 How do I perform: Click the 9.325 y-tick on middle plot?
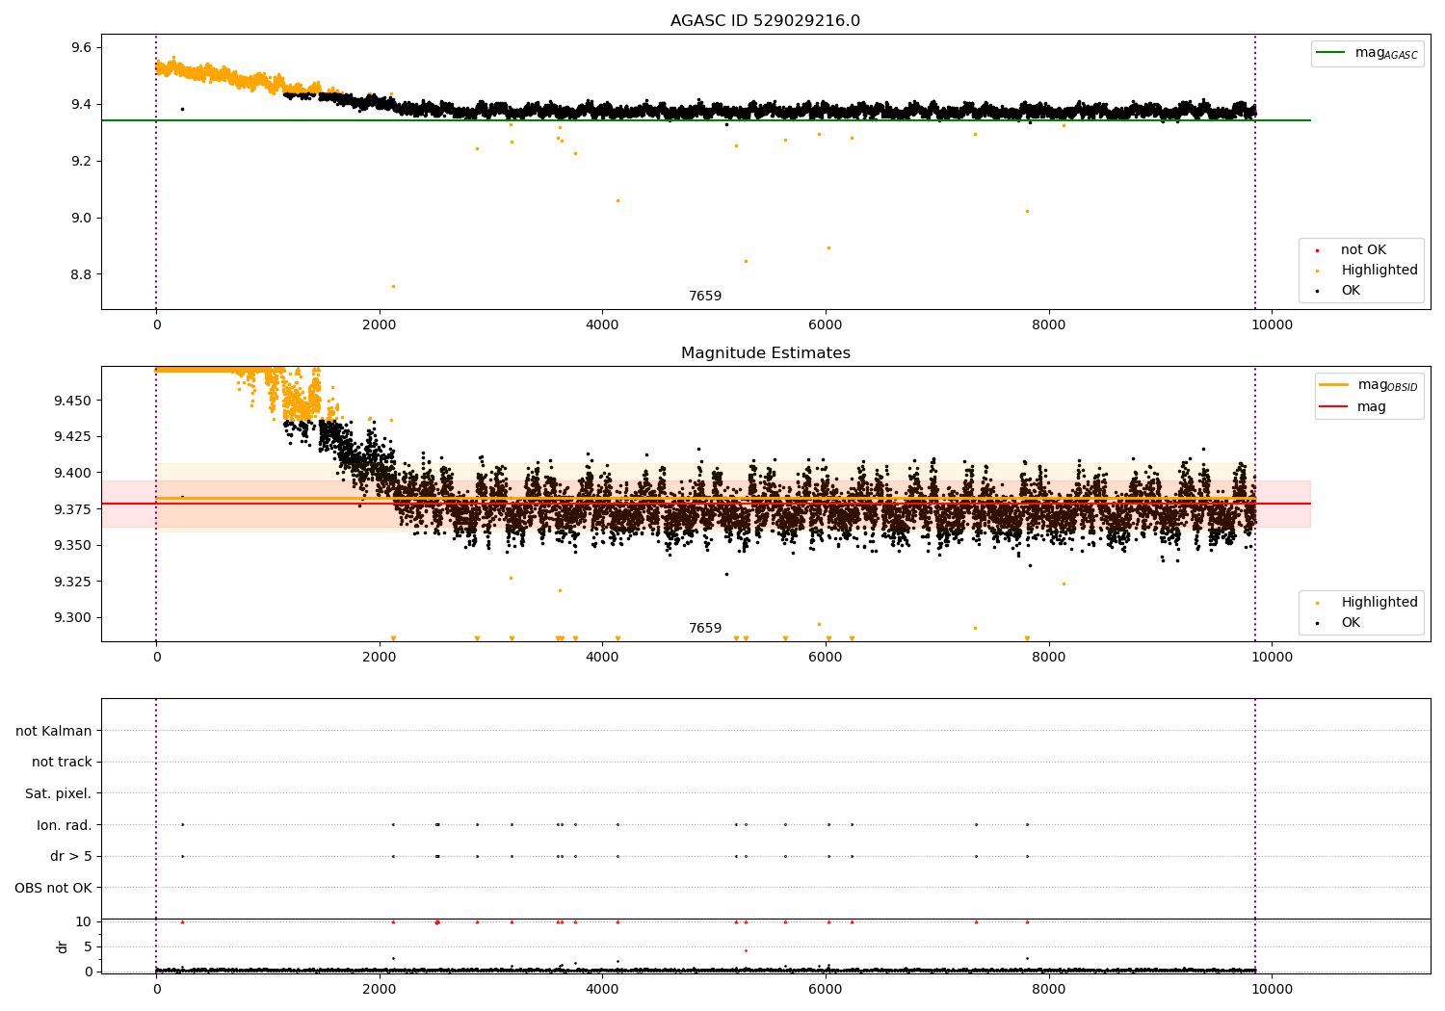pos(72,582)
